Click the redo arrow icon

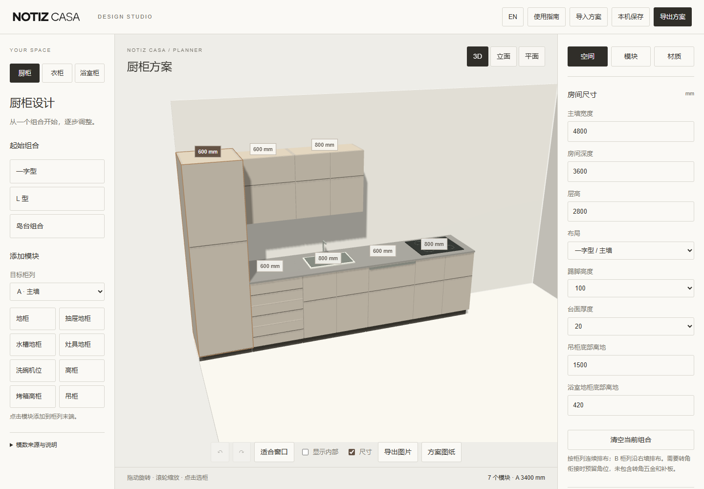[242, 452]
